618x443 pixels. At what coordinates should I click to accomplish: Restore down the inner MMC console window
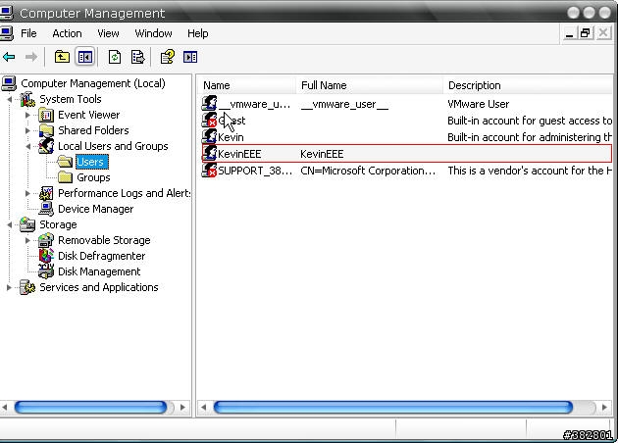pyautogui.click(x=586, y=33)
